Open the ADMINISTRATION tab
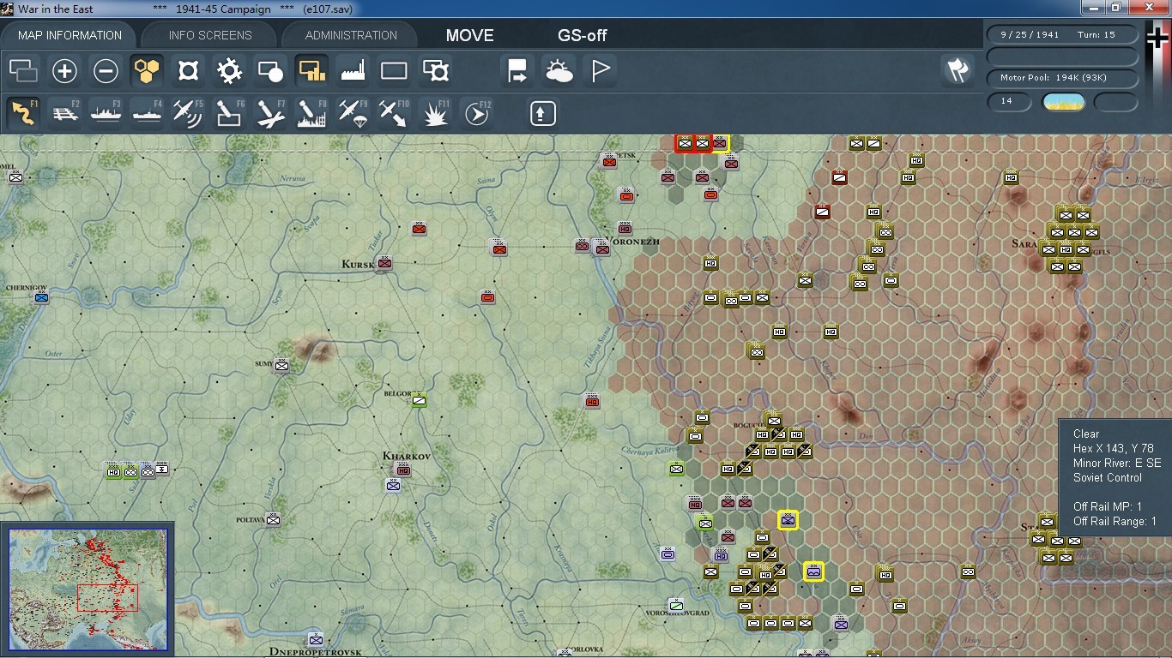The width and height of the screenshot is (1172, 658). coord(351,35)
